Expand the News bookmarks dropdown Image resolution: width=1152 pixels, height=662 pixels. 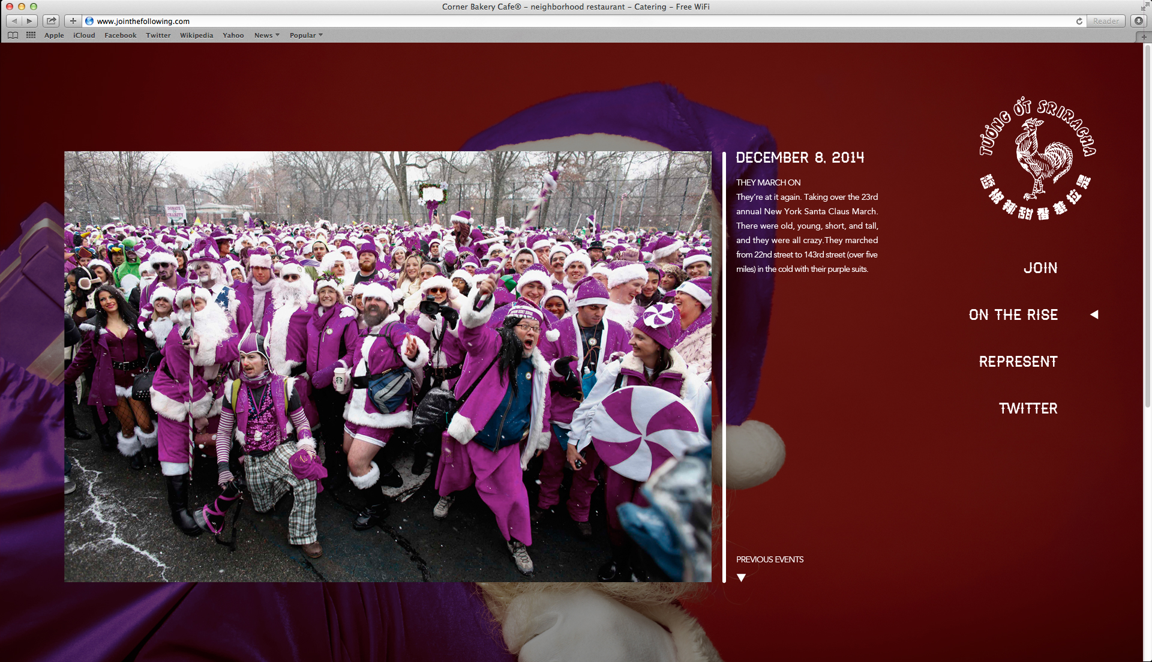click(266, 35)
